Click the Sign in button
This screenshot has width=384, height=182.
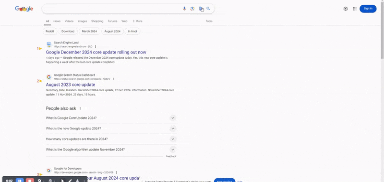click(x=368, y=9)
